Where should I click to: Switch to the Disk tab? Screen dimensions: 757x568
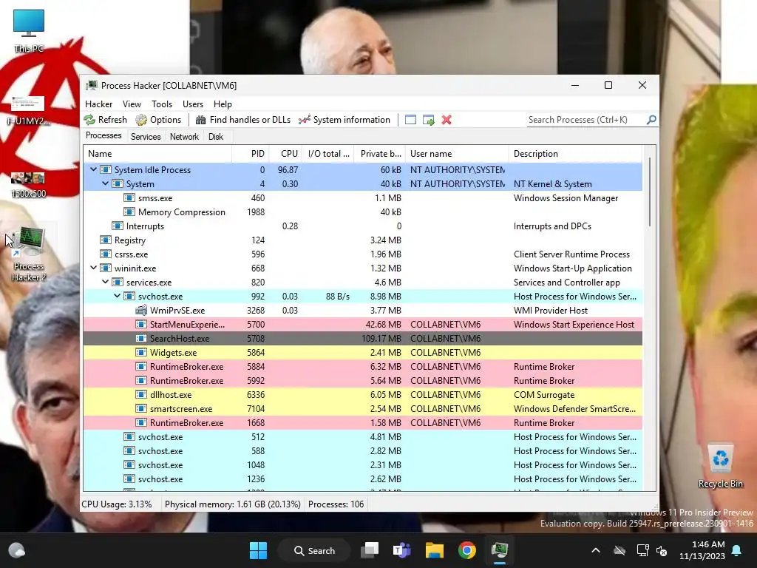coord(216,137)
